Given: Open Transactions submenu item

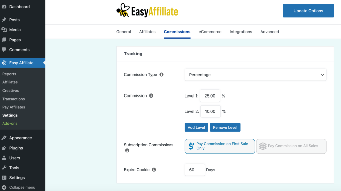Looking at the screenshot, I should pyautogui.click(x=13, y=99).
